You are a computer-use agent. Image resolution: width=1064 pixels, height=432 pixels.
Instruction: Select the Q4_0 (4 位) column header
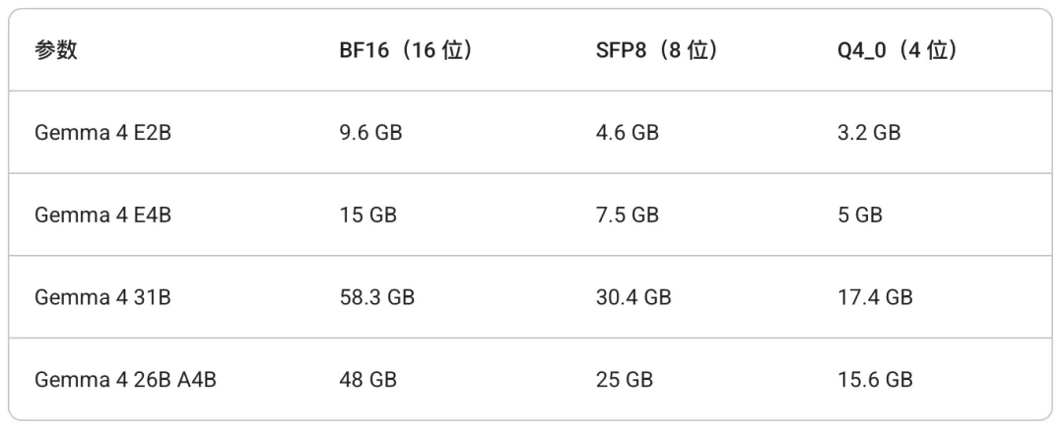tap(898, 51)
